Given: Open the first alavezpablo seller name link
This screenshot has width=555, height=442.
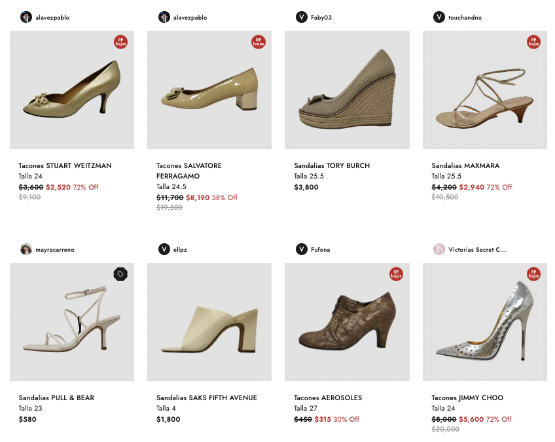Looking at the screenshot, I should [52, 18].
